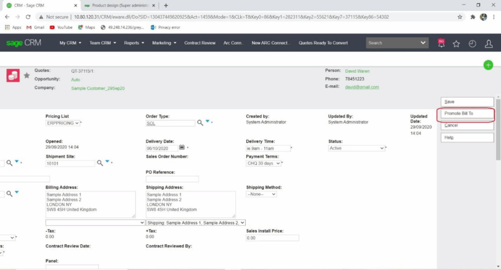Screen dimensions: 501x270
Task: Mark quote as favorite with star
Action: tap(26, 75)
